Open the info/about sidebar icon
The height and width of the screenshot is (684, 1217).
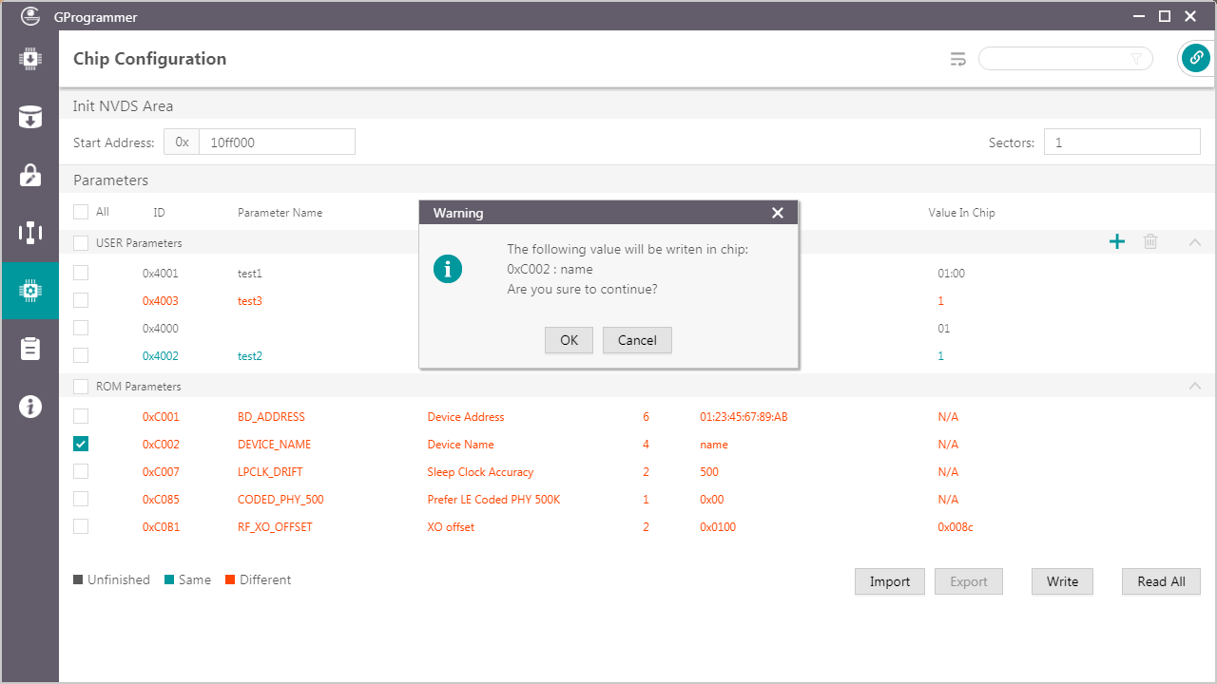coord(29,407)
